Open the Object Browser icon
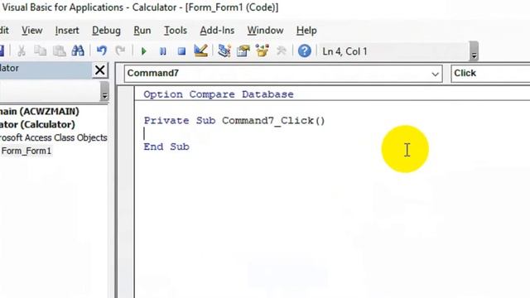The width and height of the screenshot is (530, 298). [x=262, y=51]
